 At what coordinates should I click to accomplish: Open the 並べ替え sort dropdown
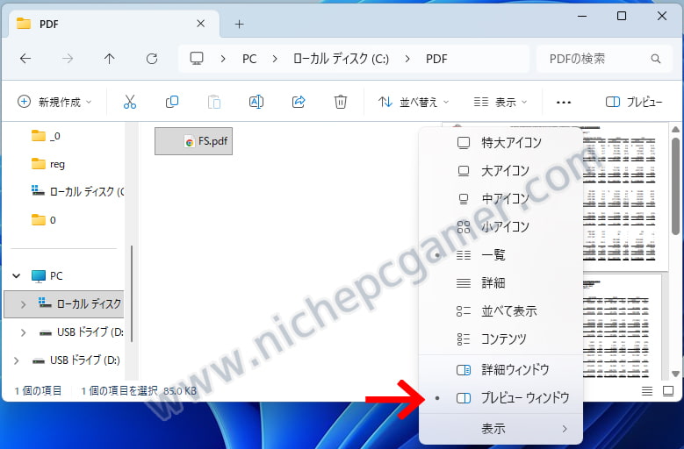tap(413, 102)
